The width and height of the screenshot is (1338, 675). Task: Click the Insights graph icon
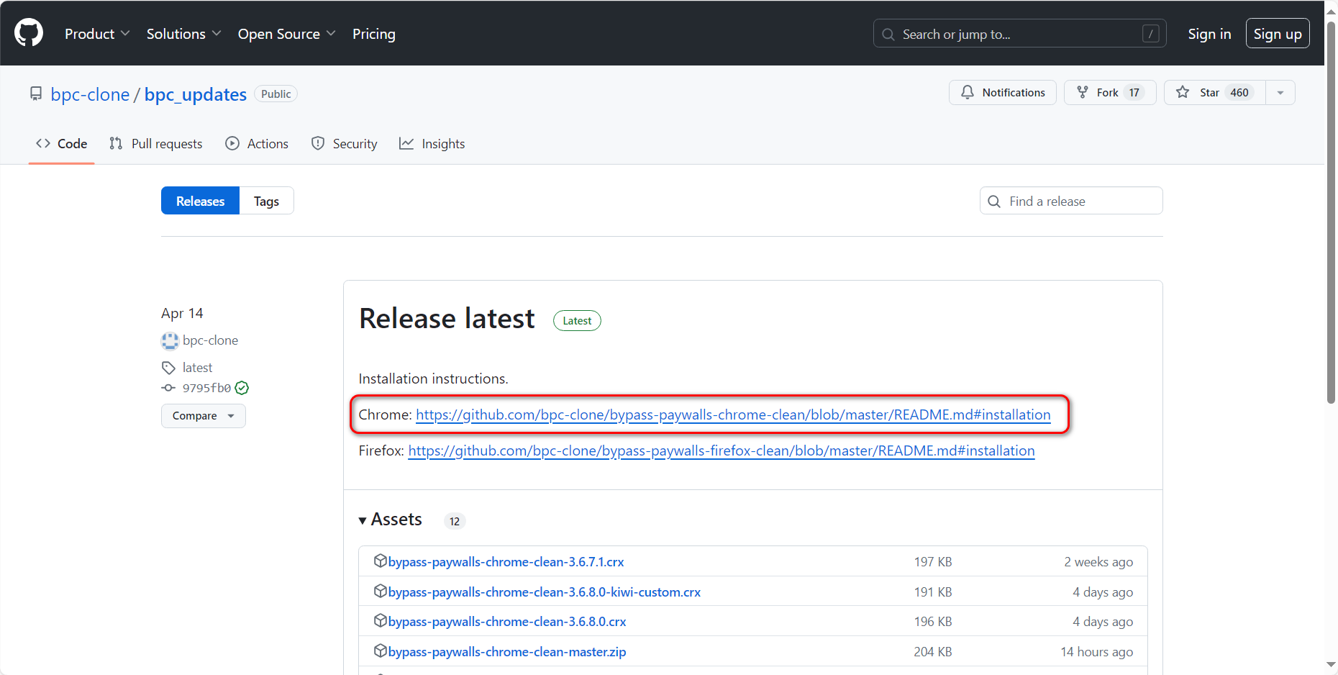pos(406,143)
